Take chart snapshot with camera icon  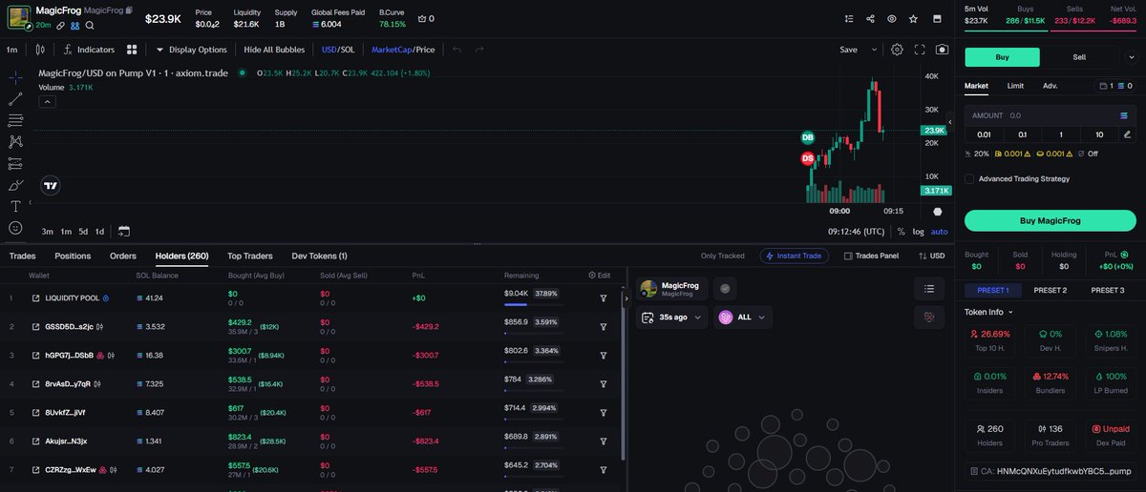click(943, 50)
